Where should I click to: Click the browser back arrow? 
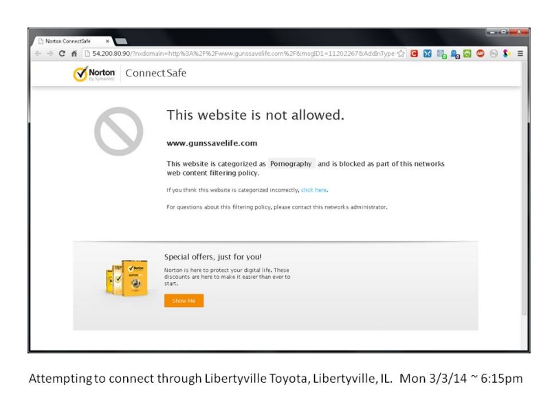point(38,53)
